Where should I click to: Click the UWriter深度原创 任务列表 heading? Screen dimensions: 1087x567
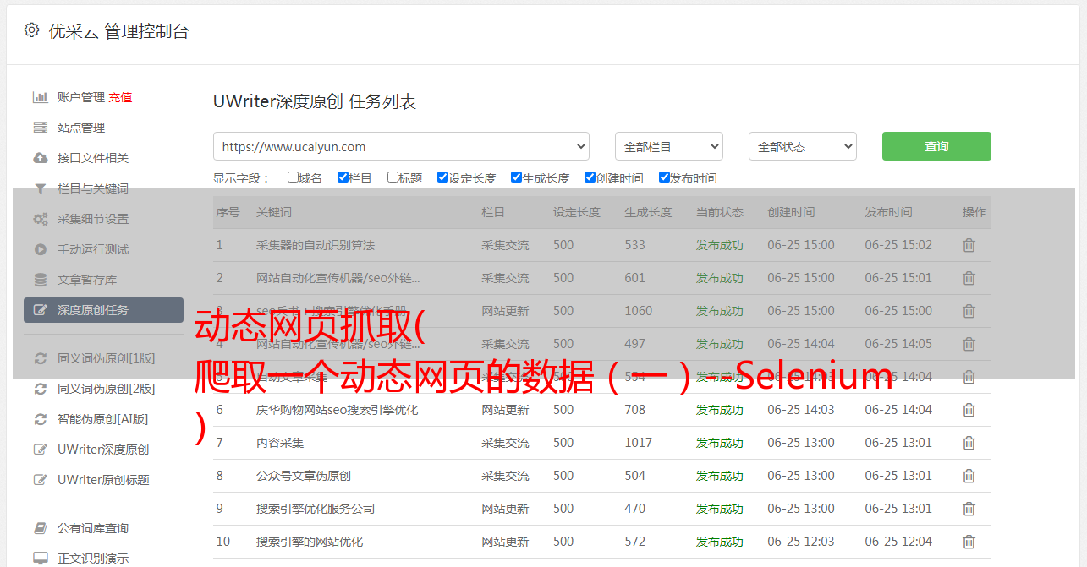pos(315,101)
